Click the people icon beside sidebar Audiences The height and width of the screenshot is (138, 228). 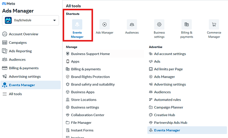5,59
